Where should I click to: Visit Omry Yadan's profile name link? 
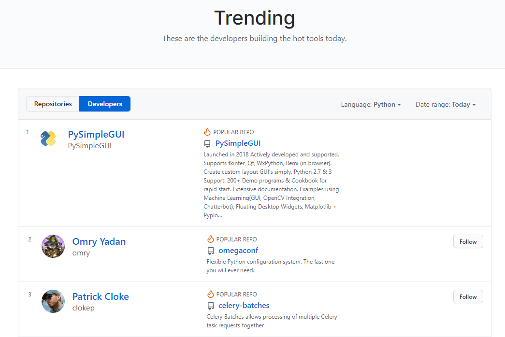pos(99,241)
